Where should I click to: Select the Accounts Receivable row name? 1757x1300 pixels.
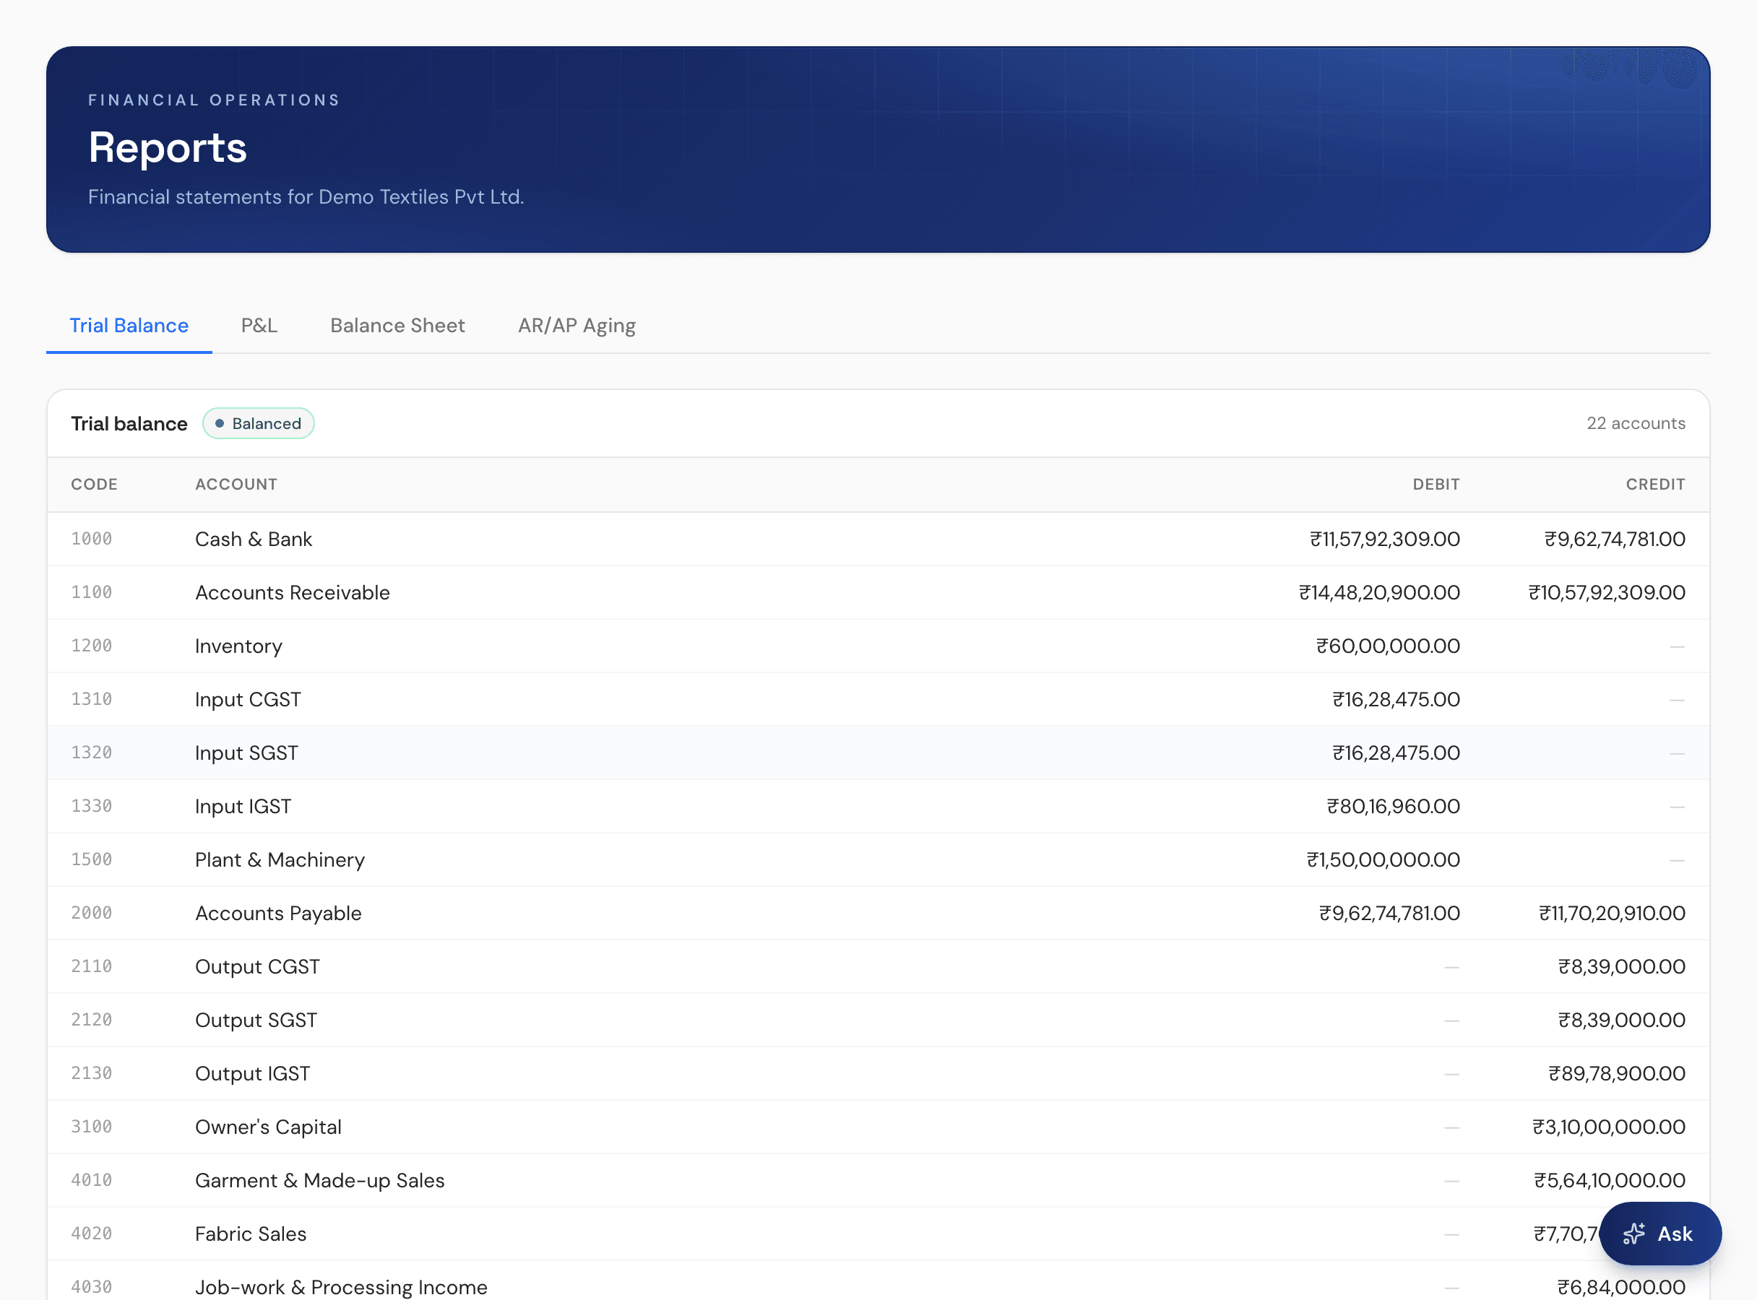coord(292,592)
